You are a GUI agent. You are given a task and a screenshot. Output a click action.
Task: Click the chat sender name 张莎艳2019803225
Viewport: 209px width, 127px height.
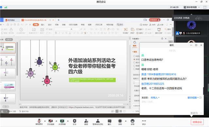tap(153, 84)
